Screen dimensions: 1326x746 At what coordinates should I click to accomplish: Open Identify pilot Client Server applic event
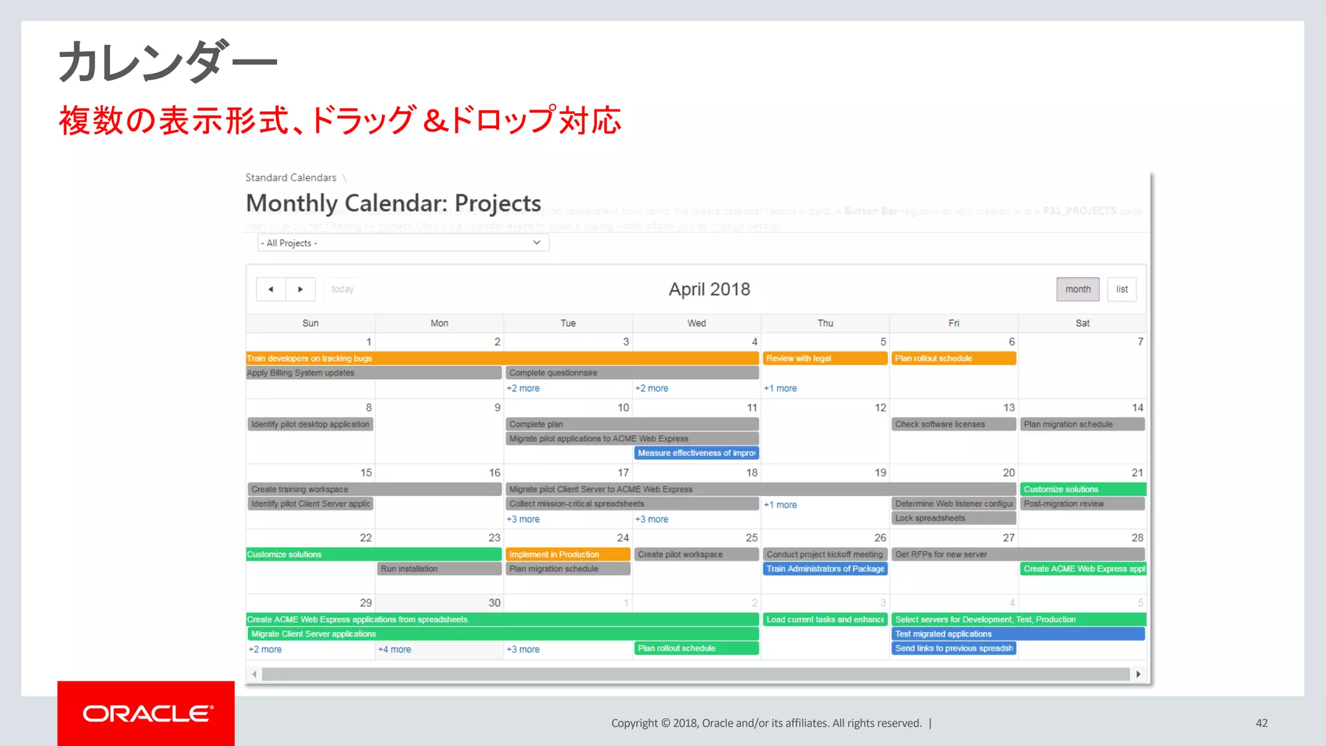click(x=311, y=504)
